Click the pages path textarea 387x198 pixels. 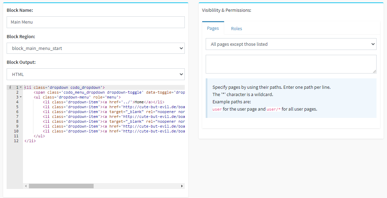coord(291,64)
